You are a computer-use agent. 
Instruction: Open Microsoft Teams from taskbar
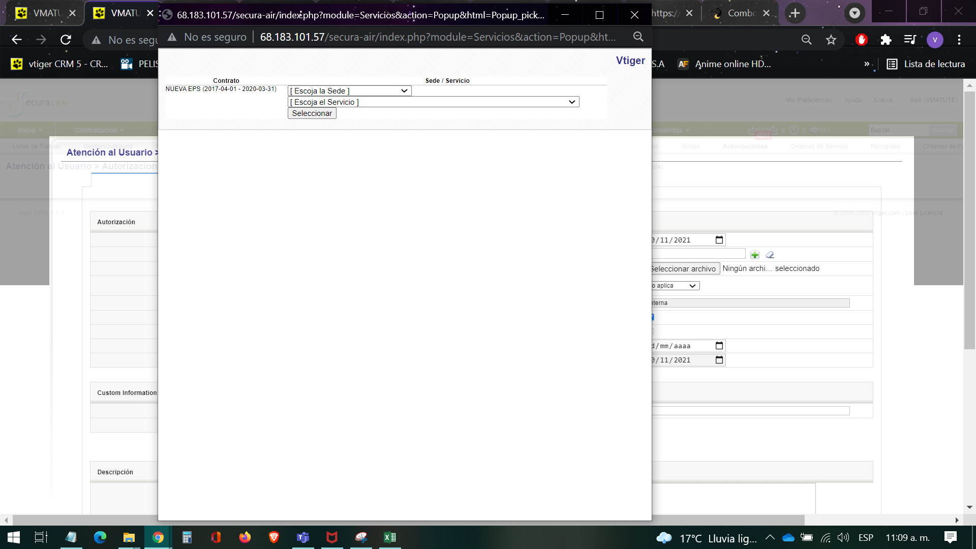pos(303,537)
